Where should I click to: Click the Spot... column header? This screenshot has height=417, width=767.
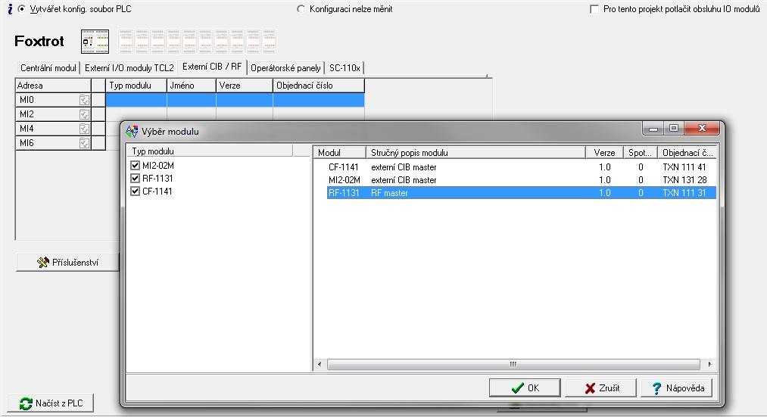coord(641,153)
